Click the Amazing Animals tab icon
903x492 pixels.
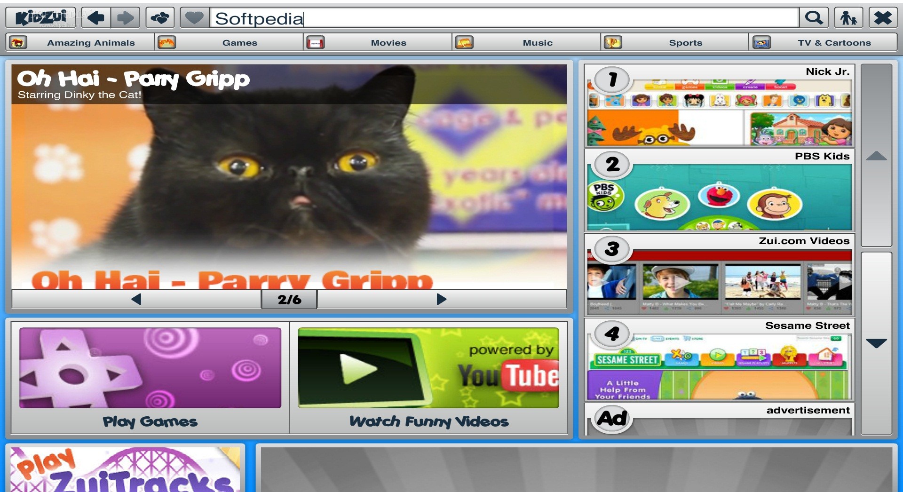(x=18, y=43)
